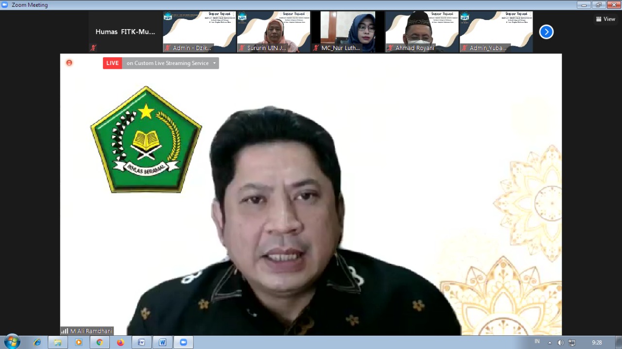Click the recording indicator on the main video
622x349 pixels.
click(x=69, y=63)
